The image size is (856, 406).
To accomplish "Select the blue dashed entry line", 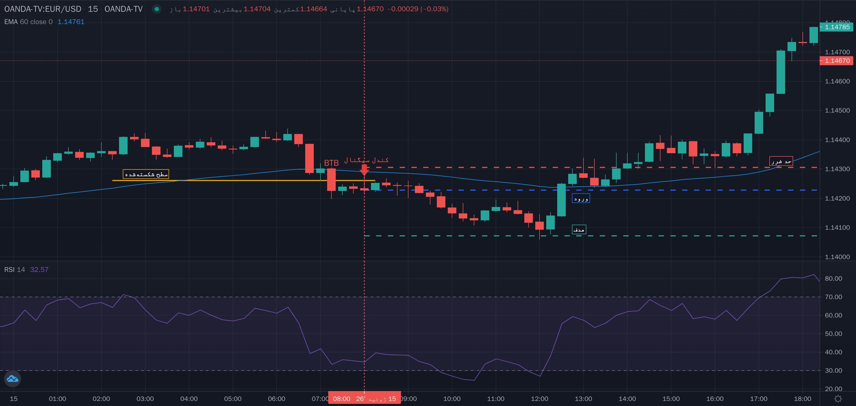I will point(591,190).
